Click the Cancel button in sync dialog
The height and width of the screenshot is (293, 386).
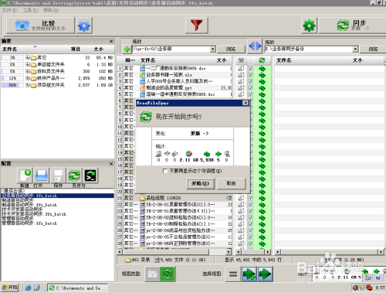pos(231,183)
